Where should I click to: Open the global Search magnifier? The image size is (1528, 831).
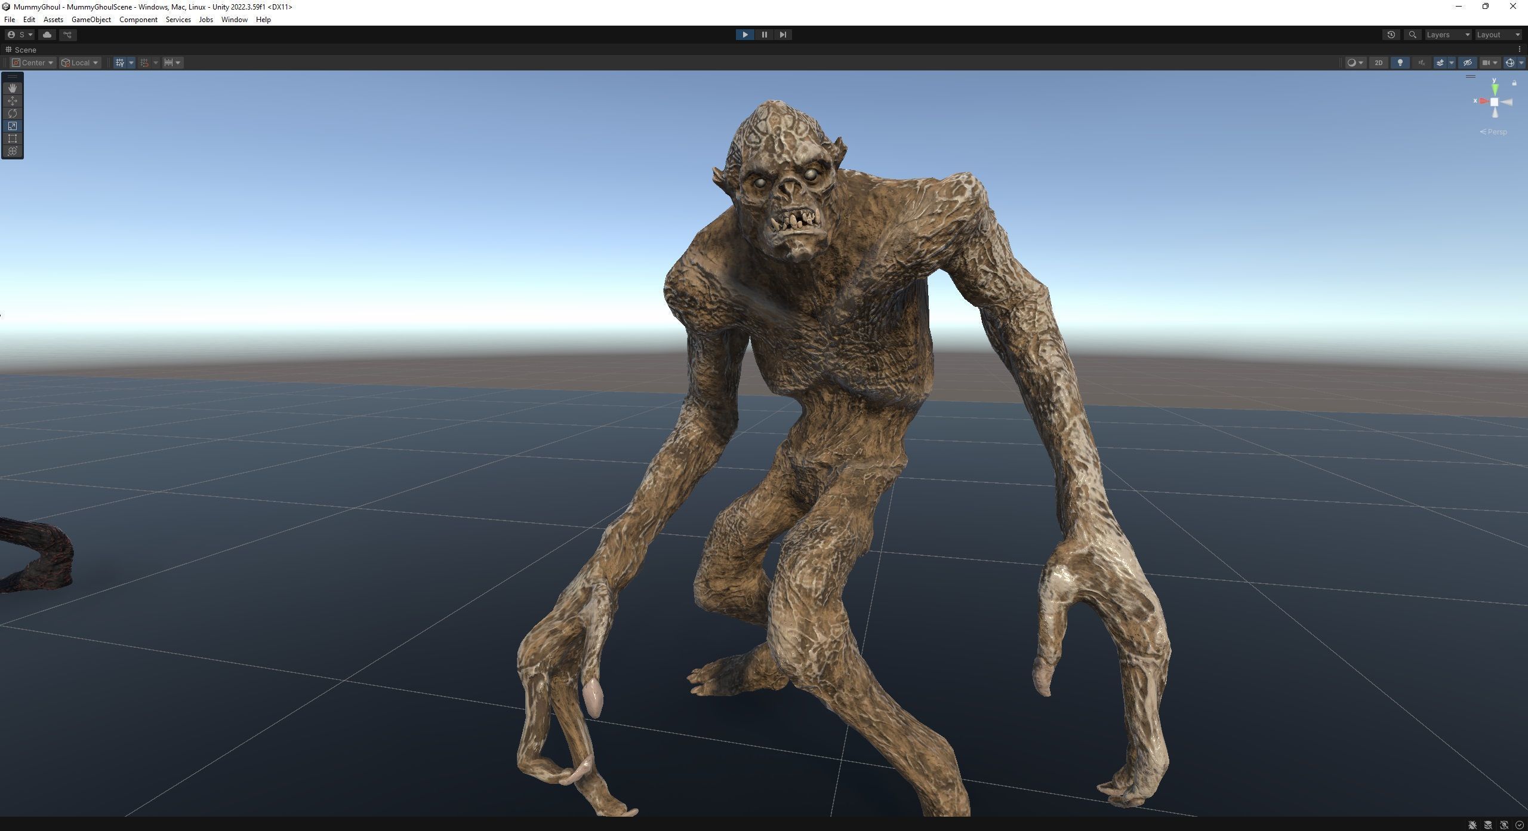point(1412,35)
